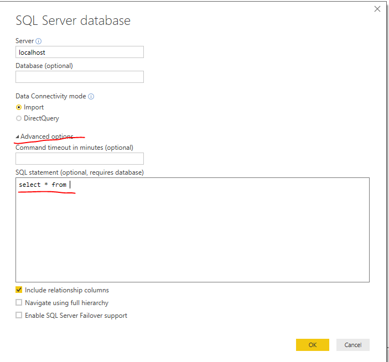Click the OK button
The height and width of the screenshot is (362, 389).
point(312,345)
